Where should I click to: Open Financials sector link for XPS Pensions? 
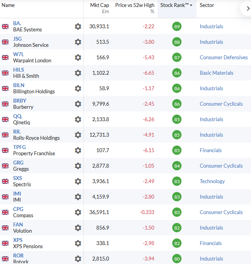[211, 243]
